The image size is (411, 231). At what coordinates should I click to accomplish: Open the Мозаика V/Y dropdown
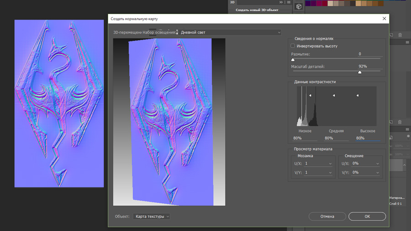click(x=318, y=172)
